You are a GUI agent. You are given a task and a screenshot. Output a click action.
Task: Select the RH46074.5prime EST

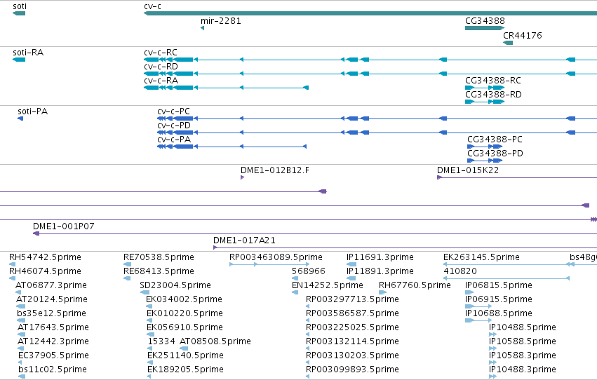12,278
